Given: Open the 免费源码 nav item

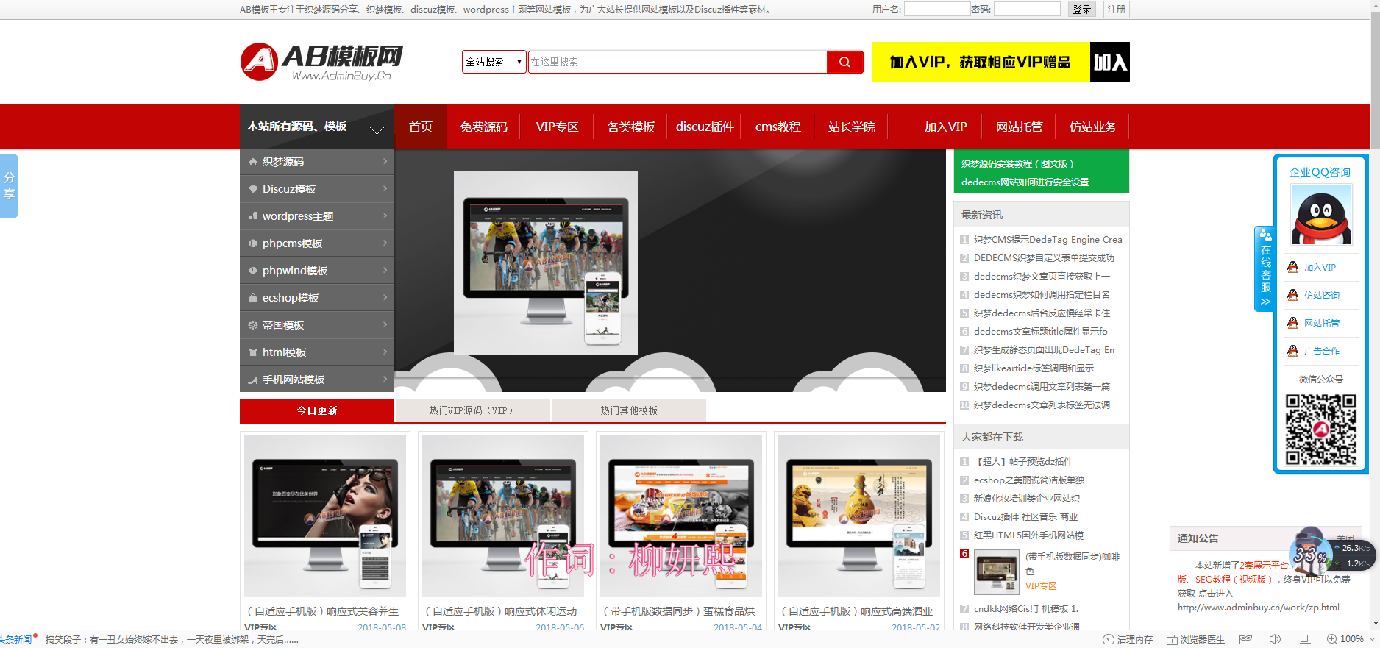Looking at the screenshot, I should [483, 127].
